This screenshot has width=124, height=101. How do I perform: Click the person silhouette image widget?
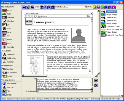[79, 35]
